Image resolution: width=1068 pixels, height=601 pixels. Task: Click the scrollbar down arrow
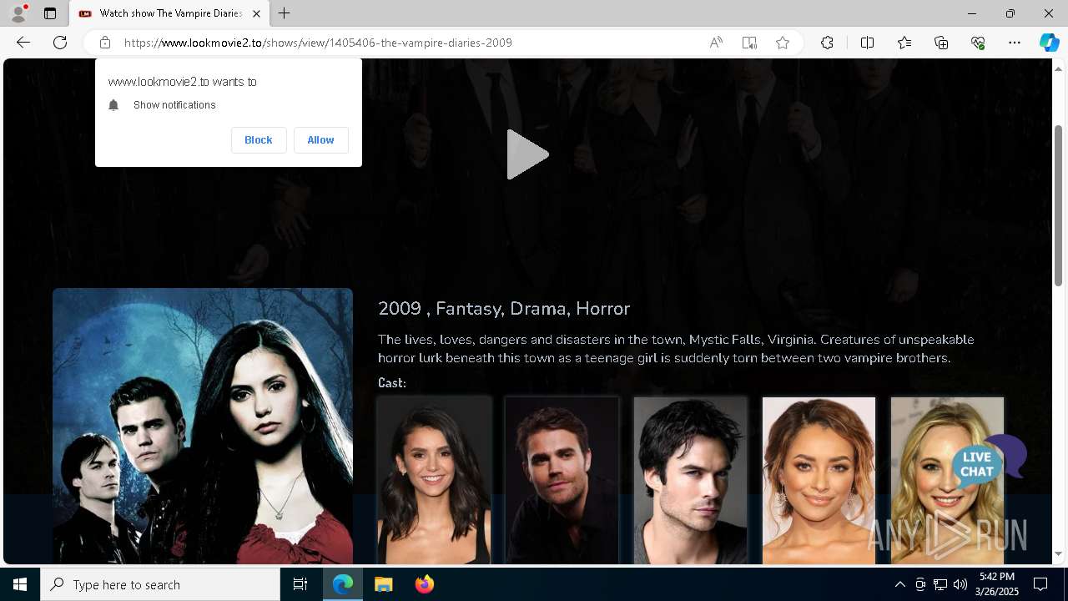(1059, 553)
